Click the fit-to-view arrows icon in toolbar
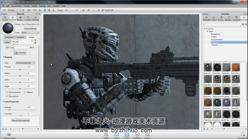The width and height of the screenshot is (248, 139). 49,10
